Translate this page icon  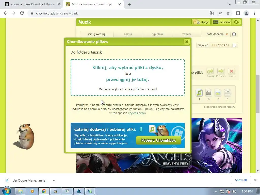(212, 13)
